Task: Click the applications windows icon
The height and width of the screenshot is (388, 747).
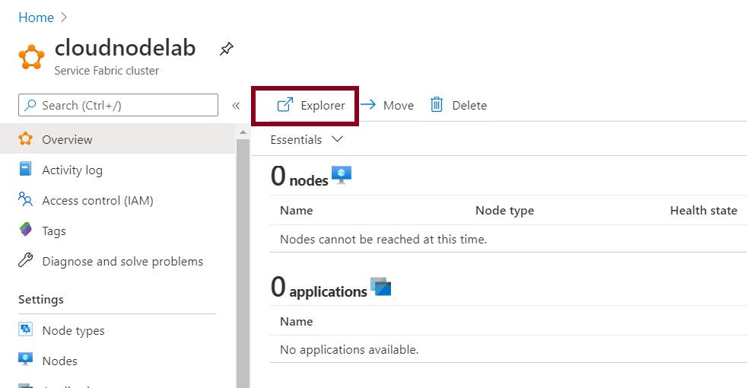Action: [380, 287]
